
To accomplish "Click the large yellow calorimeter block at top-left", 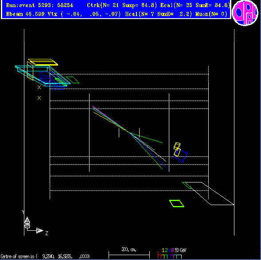I will click(43, 62).
